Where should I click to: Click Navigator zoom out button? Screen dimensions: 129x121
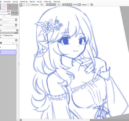[x=12, y=12]
